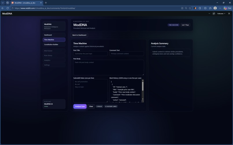
Task: Open the black-orange extension icon
Action: pos(195,8)
